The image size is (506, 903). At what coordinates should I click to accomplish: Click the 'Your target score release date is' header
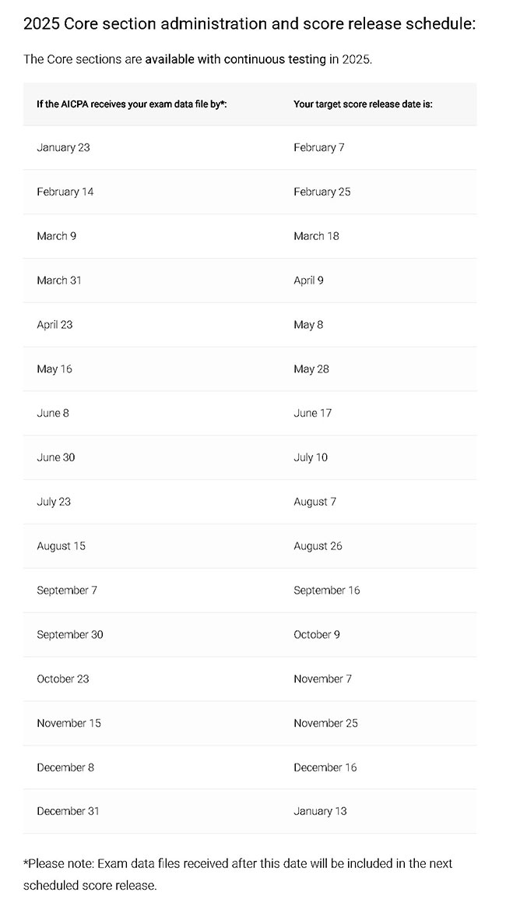[363, 104]
